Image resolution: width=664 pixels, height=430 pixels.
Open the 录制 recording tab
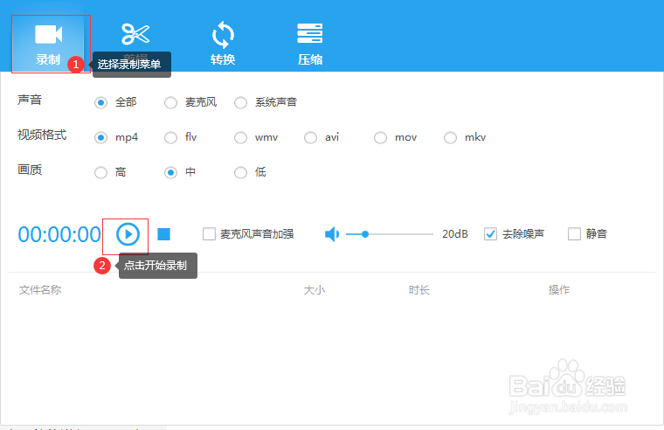[x=49, y=44]
